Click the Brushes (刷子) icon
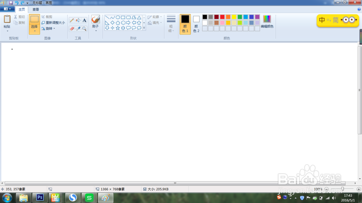Viewport: 362px width, 203px height. tap(95, 20)
